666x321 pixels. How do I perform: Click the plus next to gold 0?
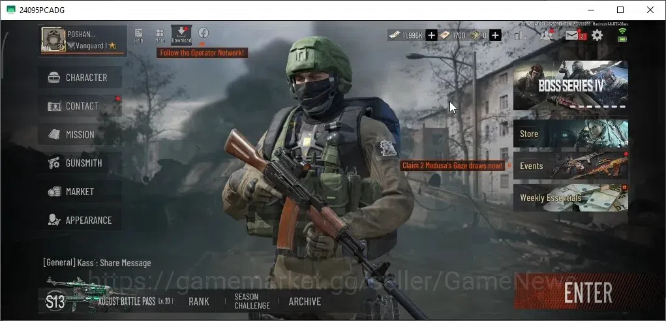tap(495, 35)
